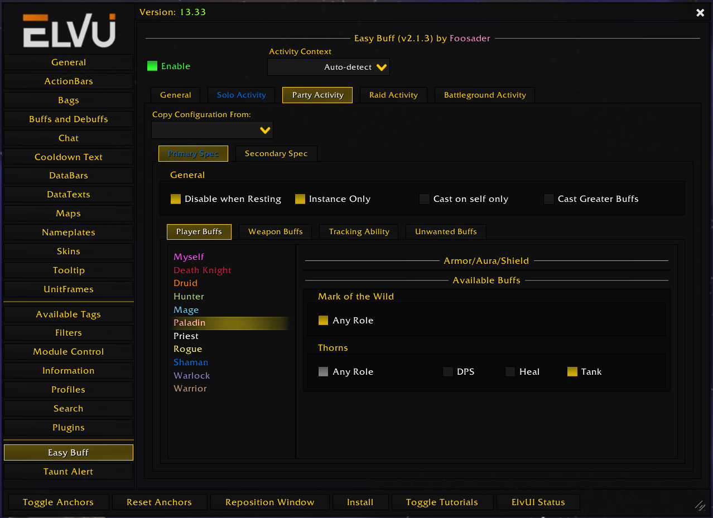Select Paladin in class list

231,323
